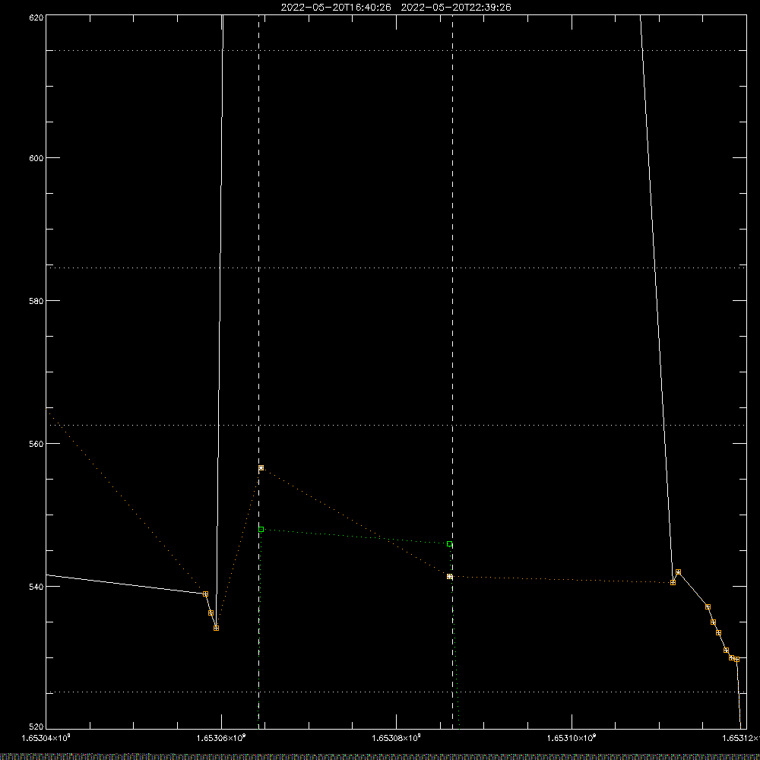
Task: Pick the green square marker on first dashed line
Action: [x=261, y=529]
